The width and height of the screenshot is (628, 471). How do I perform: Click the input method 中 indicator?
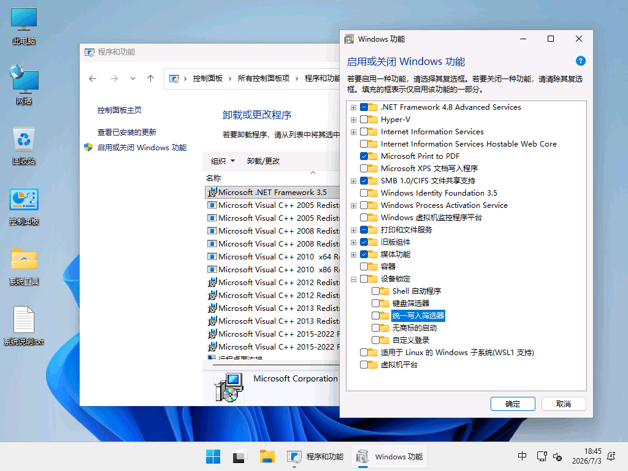(523, 456)
